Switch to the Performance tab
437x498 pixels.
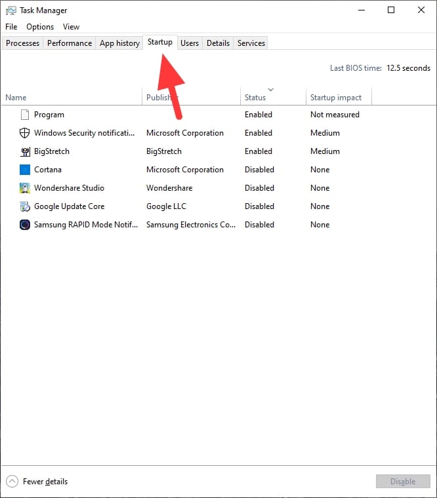coord(70,43)
